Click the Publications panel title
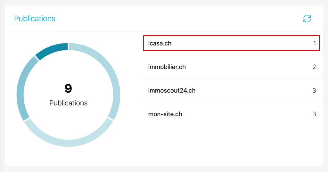The height and width of the screenshot is (172, 328). 35,19
